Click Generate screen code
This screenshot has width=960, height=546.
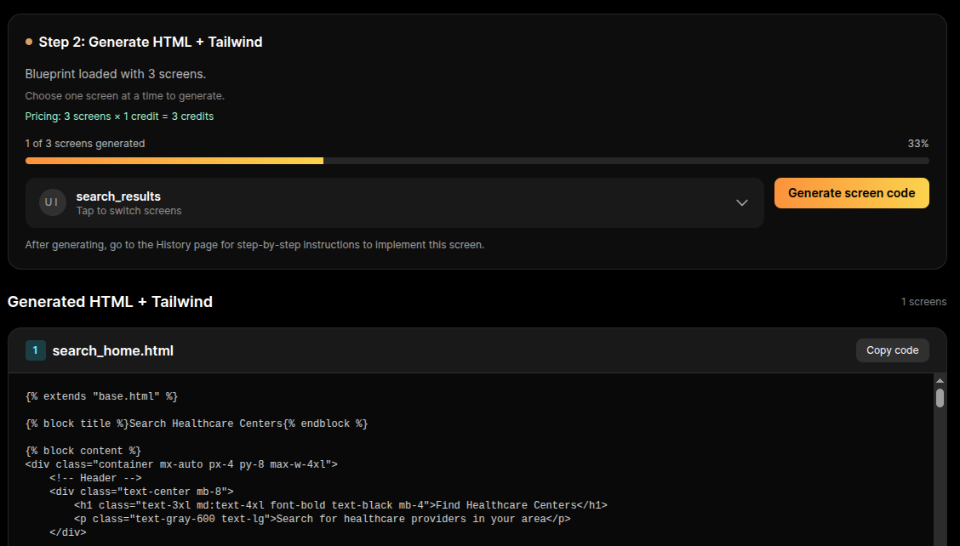(851, 193)
